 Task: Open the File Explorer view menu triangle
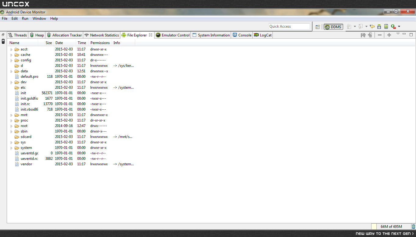[398, 34]
